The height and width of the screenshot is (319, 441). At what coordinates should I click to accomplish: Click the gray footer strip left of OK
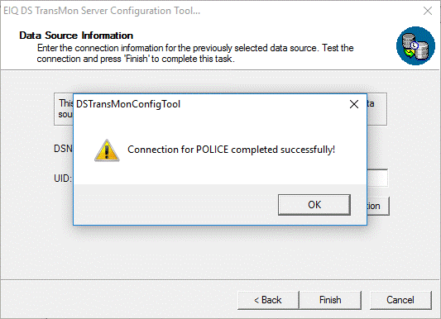coord(175,205)
